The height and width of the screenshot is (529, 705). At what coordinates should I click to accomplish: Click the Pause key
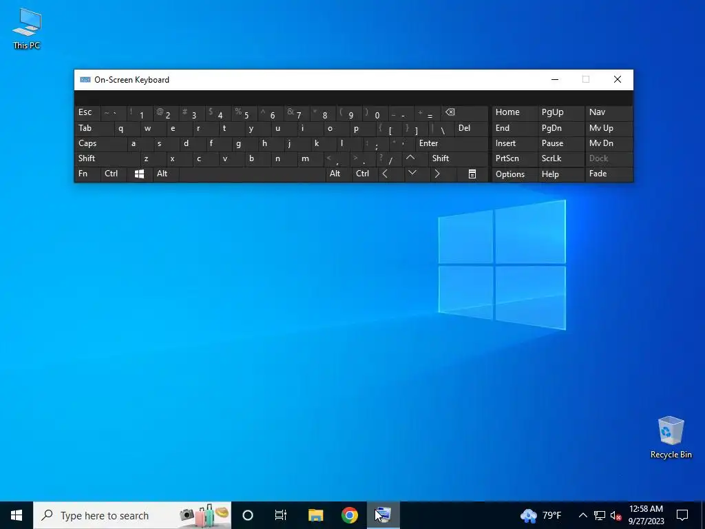(x=560, y=143)
